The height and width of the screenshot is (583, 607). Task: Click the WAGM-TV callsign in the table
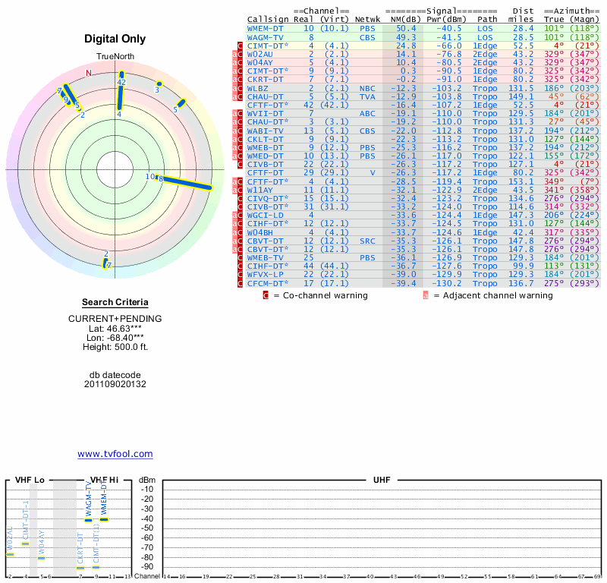(266, 36)
